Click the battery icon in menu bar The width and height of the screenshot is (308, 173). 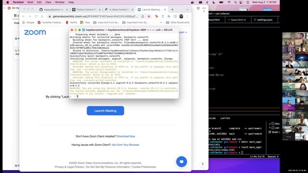(221, 2)
